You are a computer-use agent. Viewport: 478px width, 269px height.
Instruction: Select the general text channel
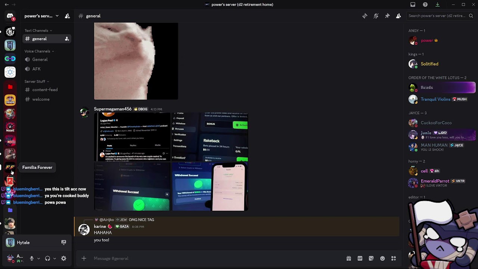47,39
